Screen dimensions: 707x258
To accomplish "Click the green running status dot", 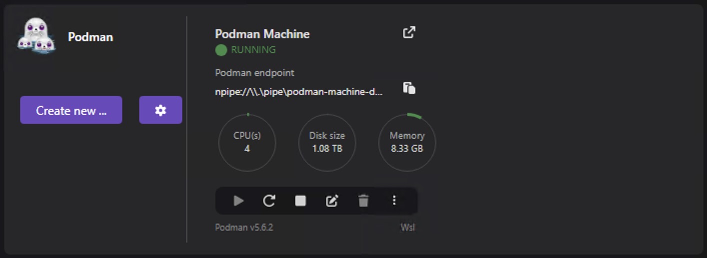I will [221, 50].
